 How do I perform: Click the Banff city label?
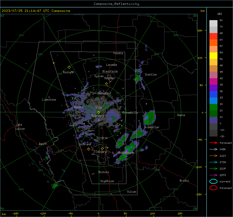click(x=43, y=144)
